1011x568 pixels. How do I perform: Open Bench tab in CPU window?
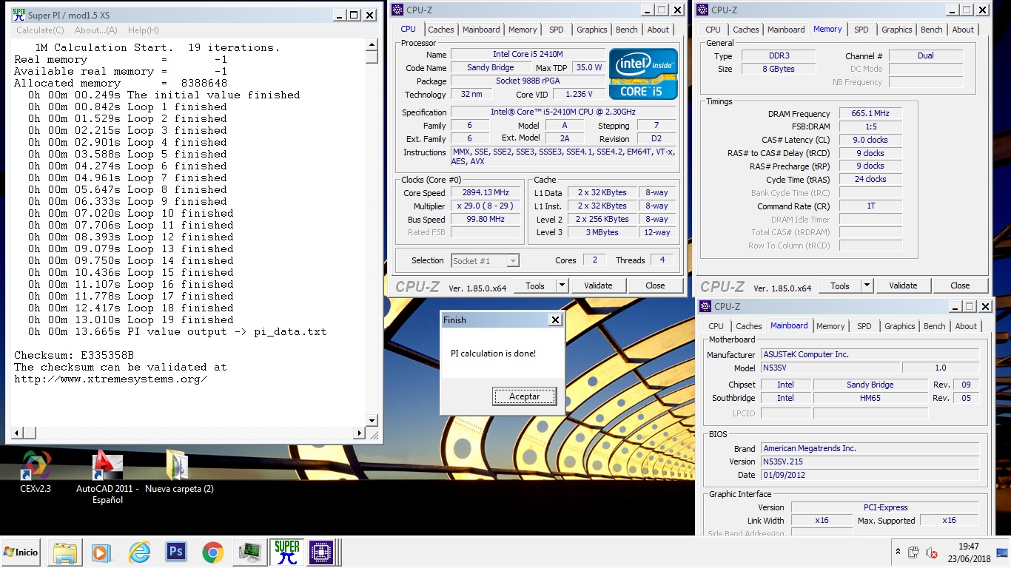point(627,30)
